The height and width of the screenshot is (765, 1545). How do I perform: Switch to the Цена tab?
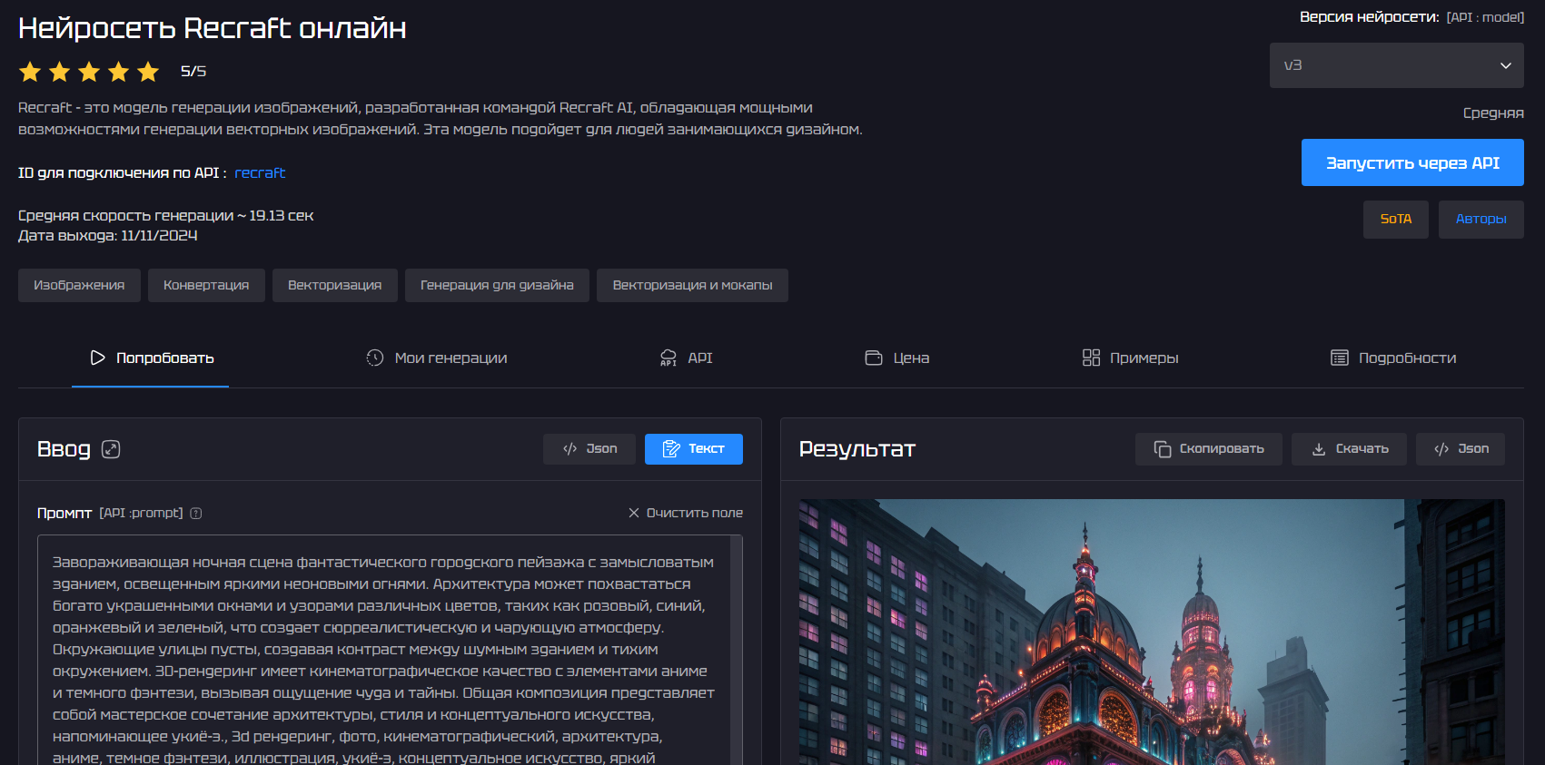897,358
